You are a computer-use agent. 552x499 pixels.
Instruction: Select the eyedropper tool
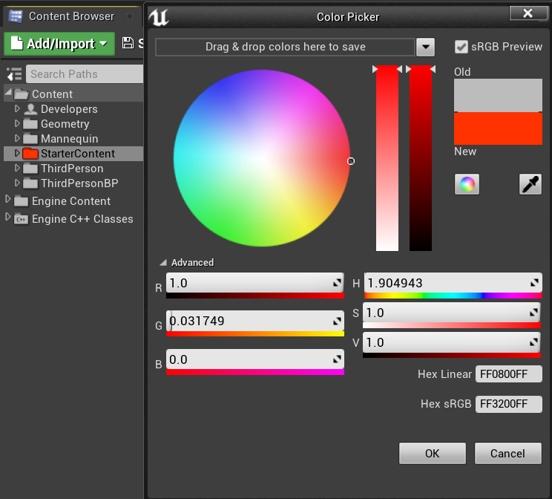(x=530, y=184)
